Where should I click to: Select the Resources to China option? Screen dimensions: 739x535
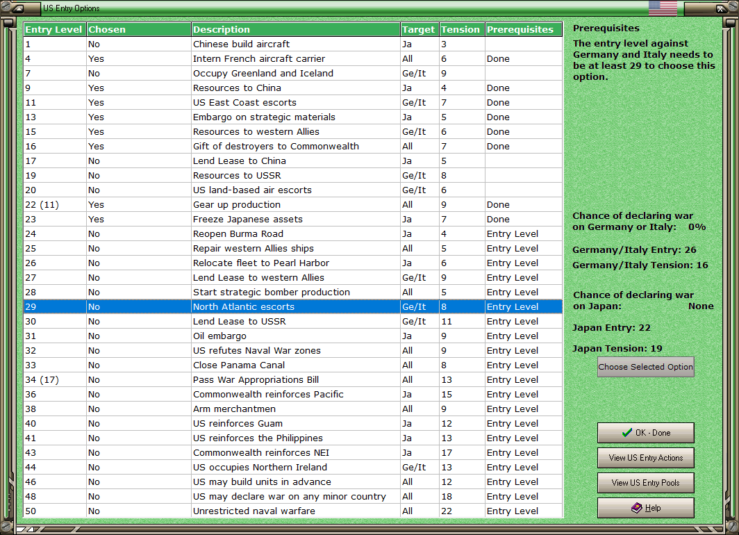coord(293,88)
